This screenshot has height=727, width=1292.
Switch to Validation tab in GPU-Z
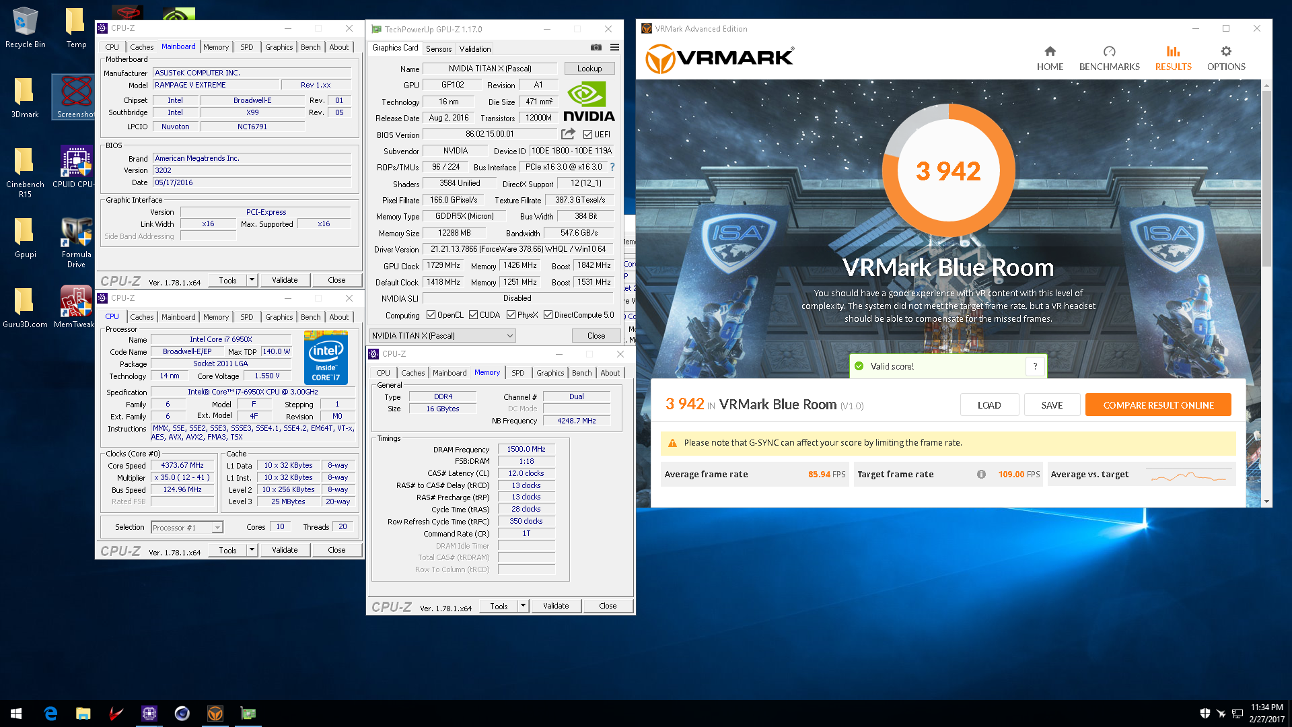(x=475, y=49)
